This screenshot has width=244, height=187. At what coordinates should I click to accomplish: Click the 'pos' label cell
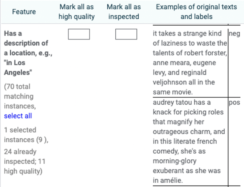tap(234, 103)
